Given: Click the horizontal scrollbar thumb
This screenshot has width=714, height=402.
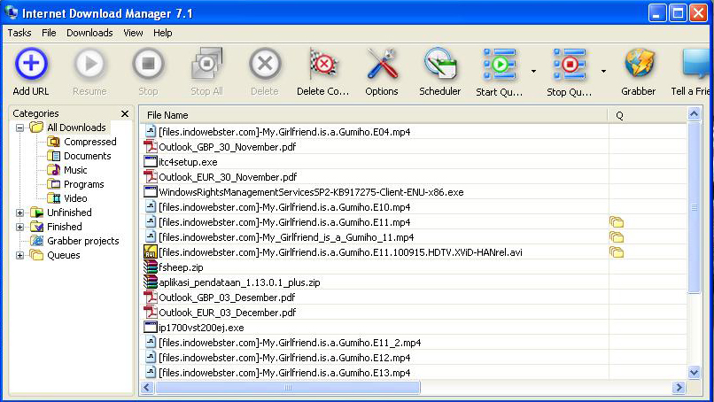Looking at the screenshot, I should (x=287, y=388).
